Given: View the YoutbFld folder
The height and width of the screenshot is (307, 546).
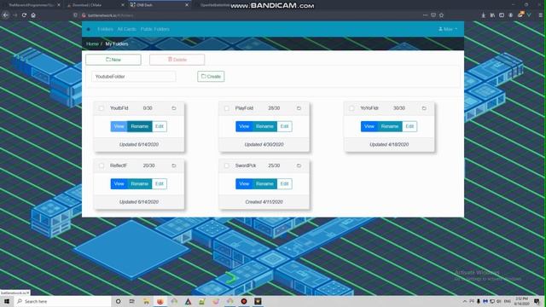Looking at the screenshot, I should [119, 126].
